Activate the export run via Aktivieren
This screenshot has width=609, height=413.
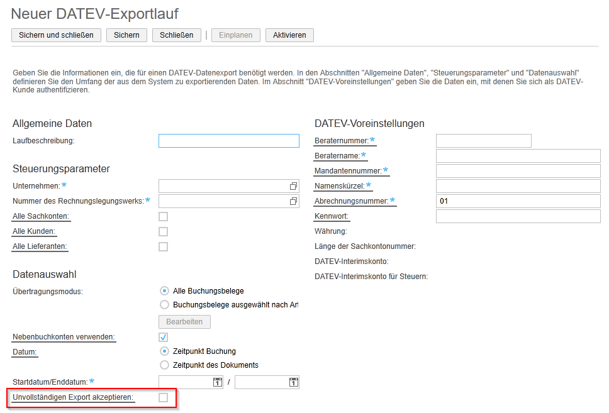point(289,35)
